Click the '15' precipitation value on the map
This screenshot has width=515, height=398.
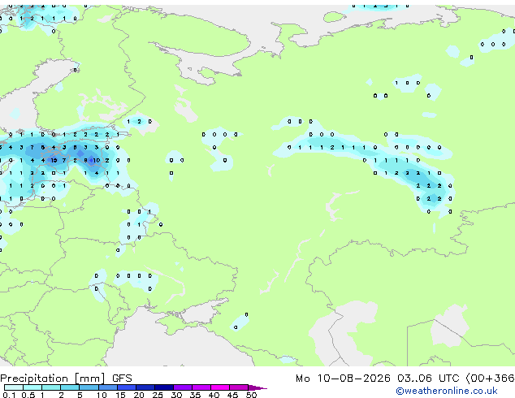click(x=54, y=160)
